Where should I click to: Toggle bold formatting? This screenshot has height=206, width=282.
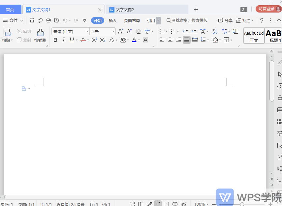click(x=55, y=40)
